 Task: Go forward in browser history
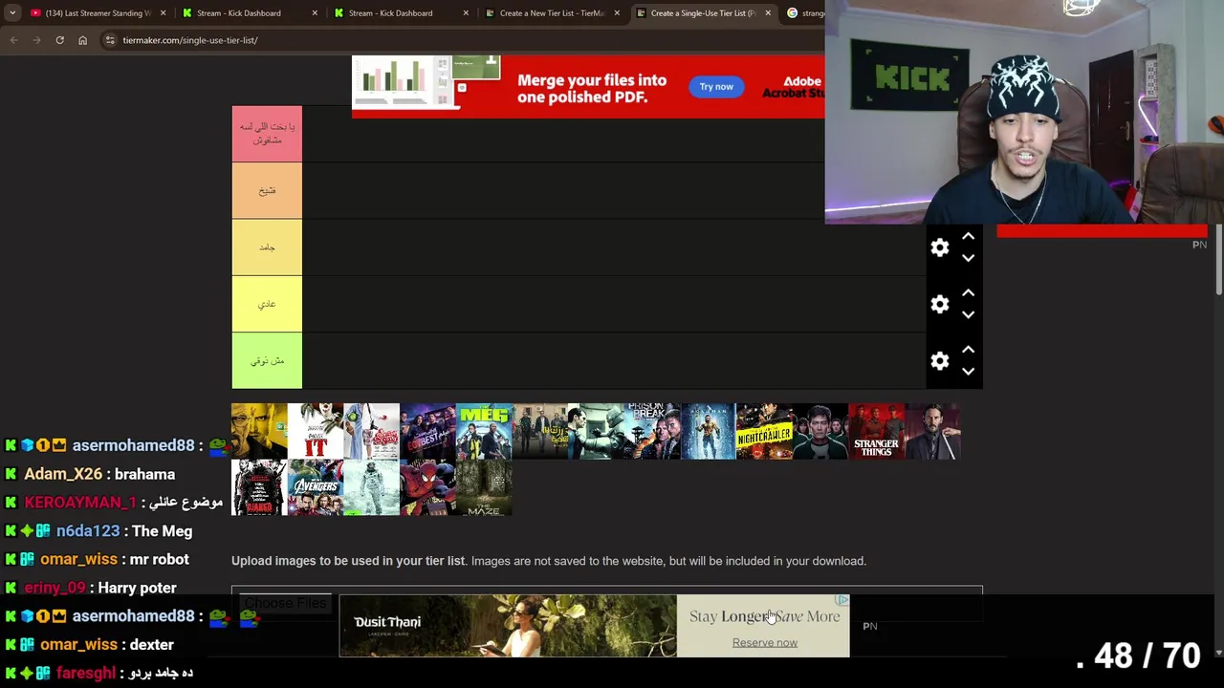pos(36,40)
